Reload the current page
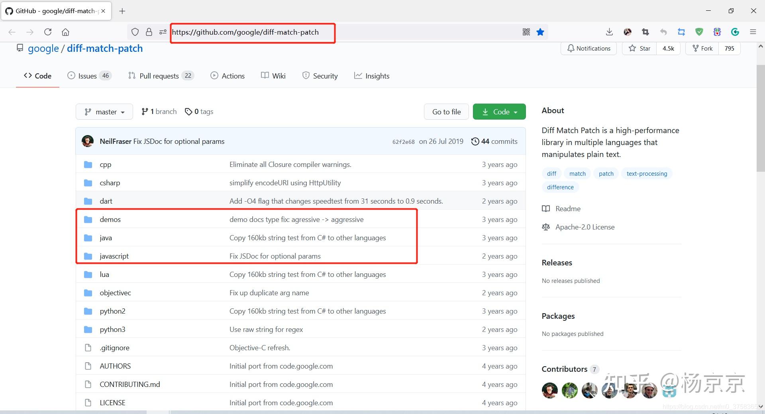Screen dimensions: 765x414 pyautogui.click(x=48, y=32)
